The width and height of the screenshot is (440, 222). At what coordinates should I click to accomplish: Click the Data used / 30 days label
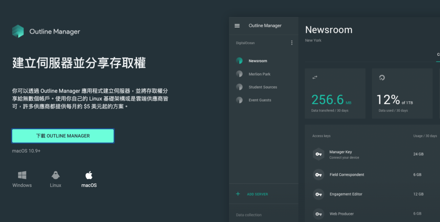pyautogui.click(x=393, y=110)
